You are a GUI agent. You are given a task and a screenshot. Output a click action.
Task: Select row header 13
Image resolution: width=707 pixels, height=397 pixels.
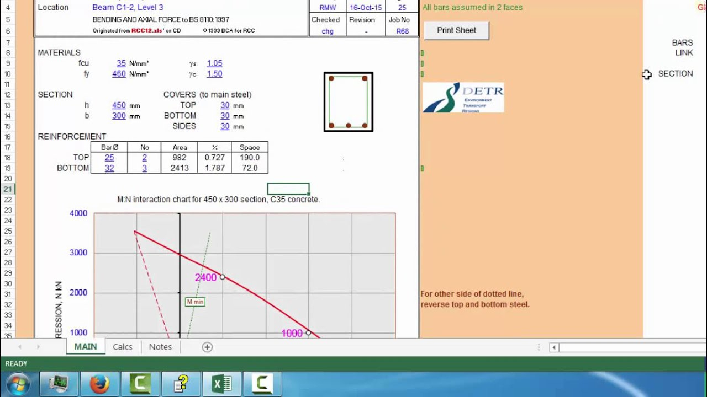(8, 105)
